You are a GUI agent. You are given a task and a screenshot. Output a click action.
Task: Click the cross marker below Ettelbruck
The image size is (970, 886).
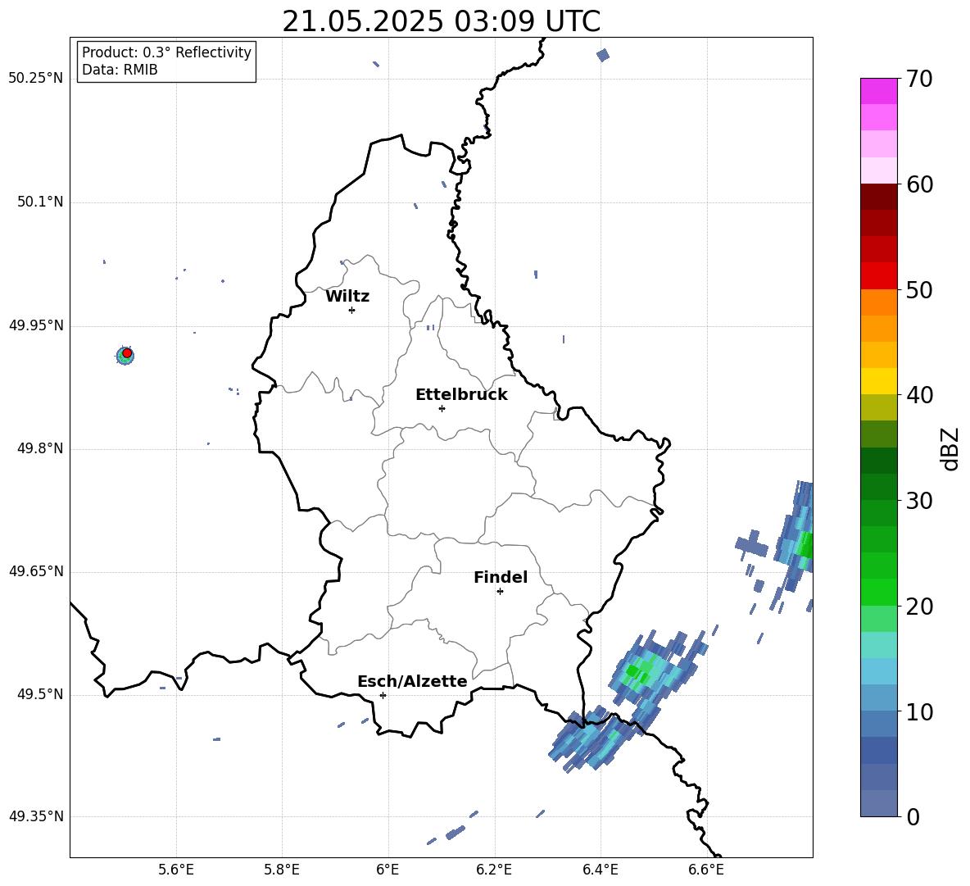442,408
